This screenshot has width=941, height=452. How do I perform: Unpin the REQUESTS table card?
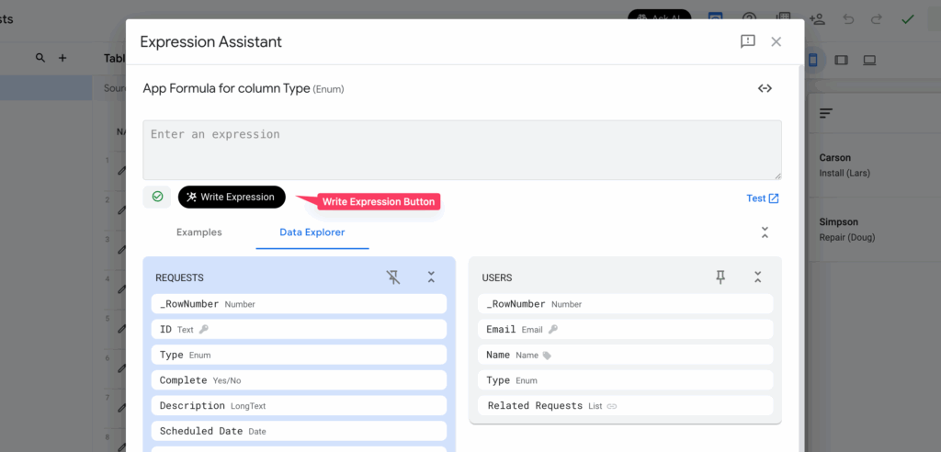(x=393, y=277)
